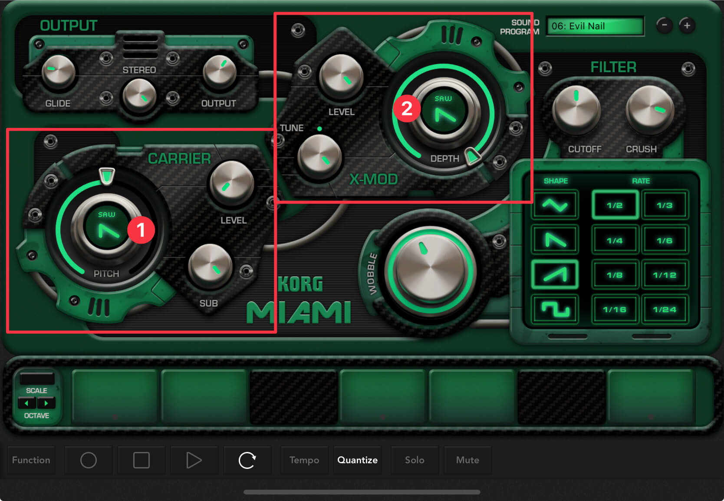This screenshot has width=724, height=501.
Task: Select the sine wave LFO shape
Action: click(555, 205)
